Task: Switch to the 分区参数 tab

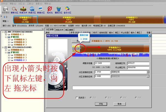Action: click(50, 30)
